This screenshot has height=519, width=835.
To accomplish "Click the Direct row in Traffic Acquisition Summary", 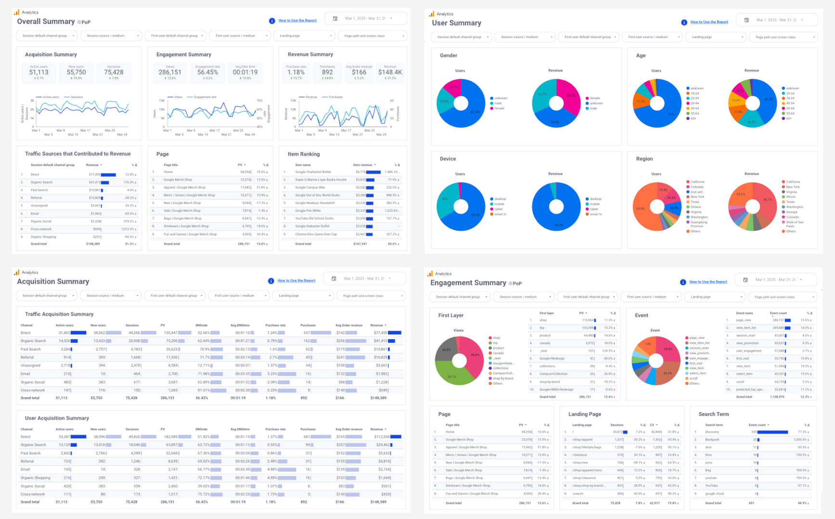I will [x=26, y=333].
